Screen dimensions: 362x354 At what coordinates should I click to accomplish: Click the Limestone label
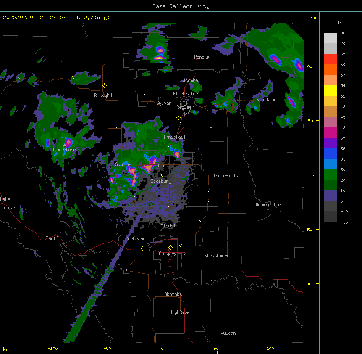[64, 150]
